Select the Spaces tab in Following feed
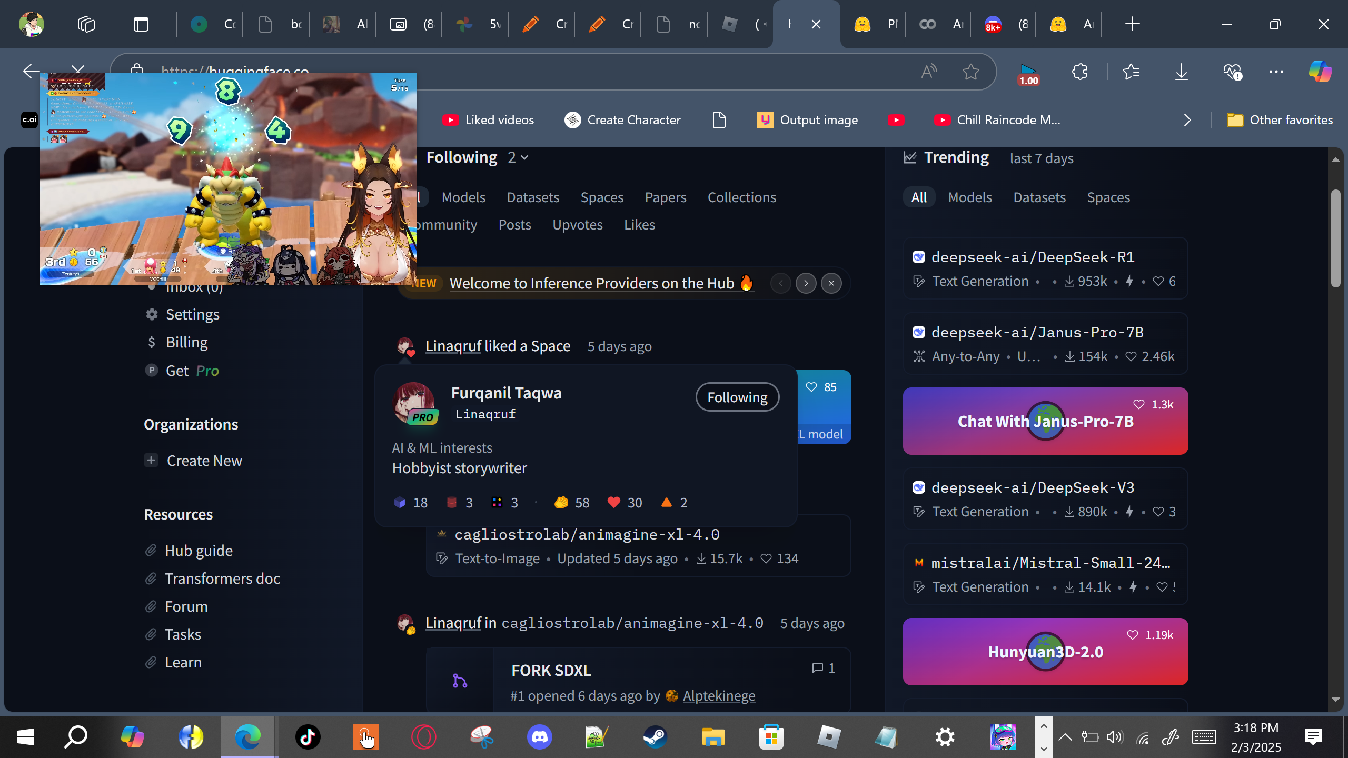Viewport: 1348px width, 758px height. click(602, 197)
